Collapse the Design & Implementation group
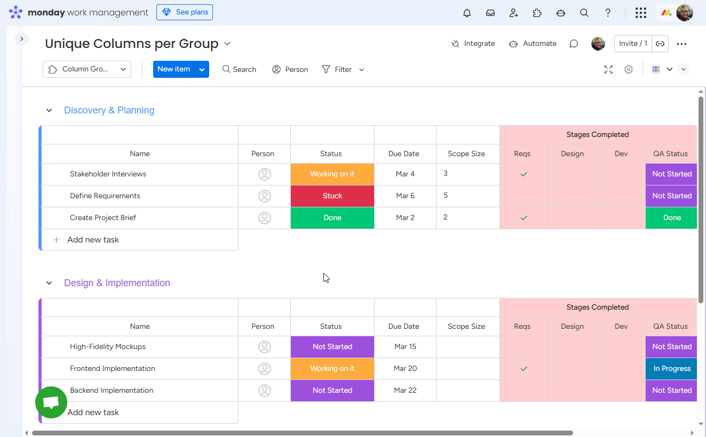Viewport: 706px width, 437px height. (x=49, y=283)
